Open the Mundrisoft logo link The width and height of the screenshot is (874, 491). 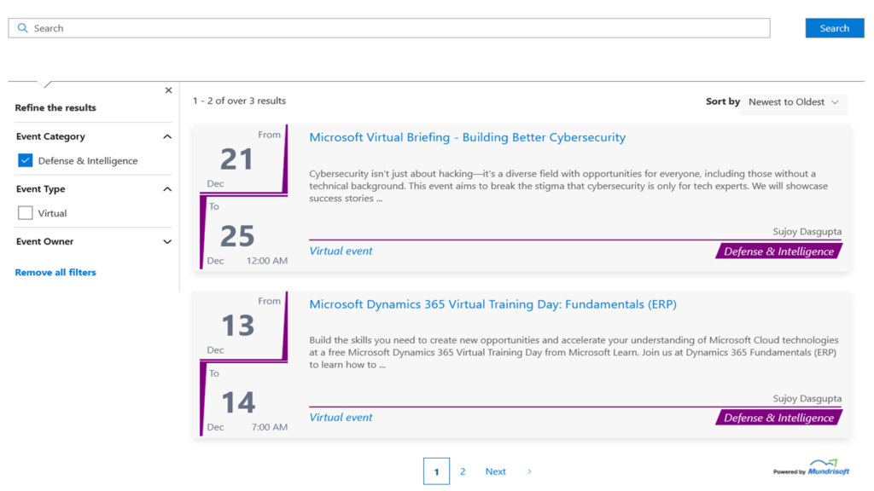(818, 467)
